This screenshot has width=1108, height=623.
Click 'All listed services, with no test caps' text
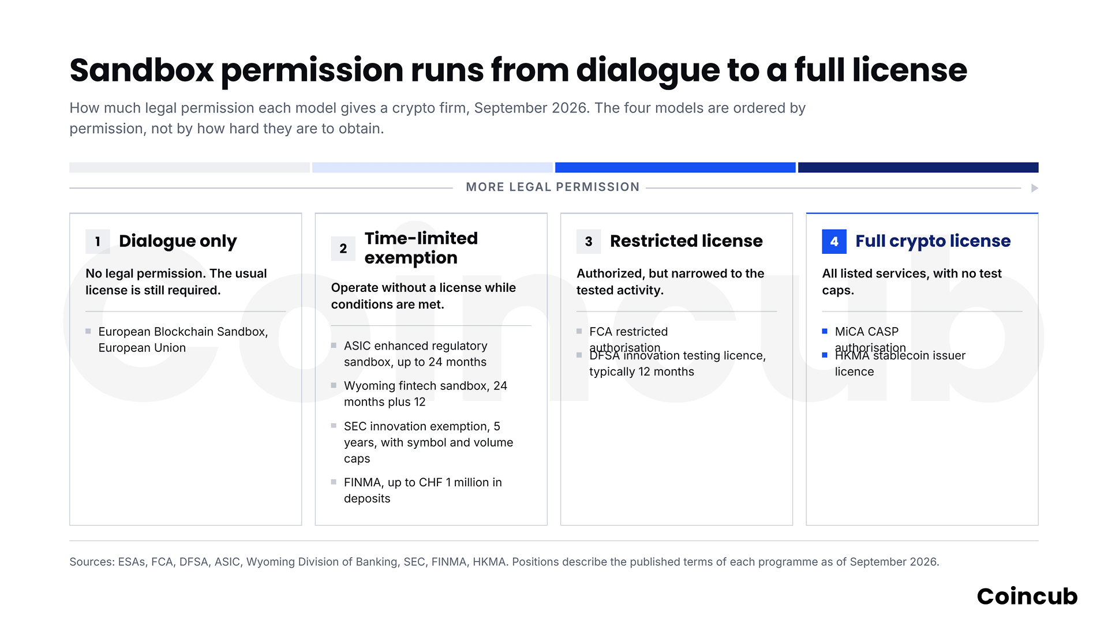click(x=912, y=282)
